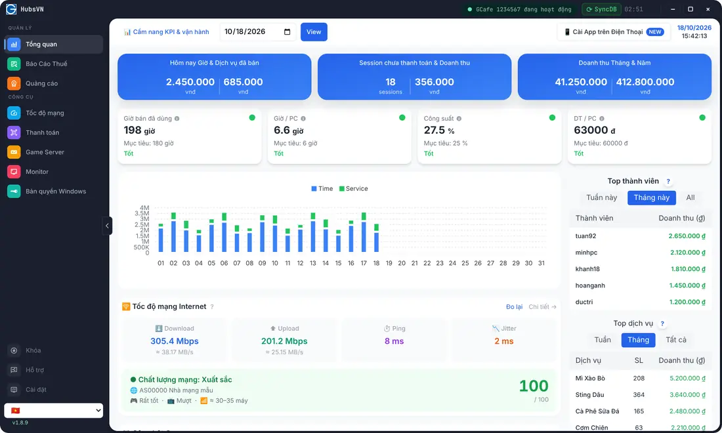Click the day 18 chart bar
This screenshot has height=433, width=722.
(x=376, y=238)
